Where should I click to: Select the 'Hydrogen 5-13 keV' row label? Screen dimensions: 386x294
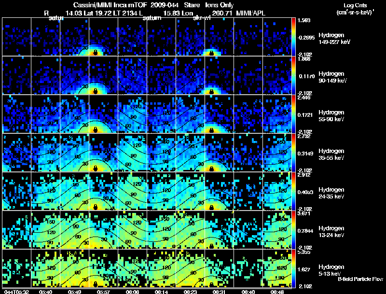pos(331,270)
